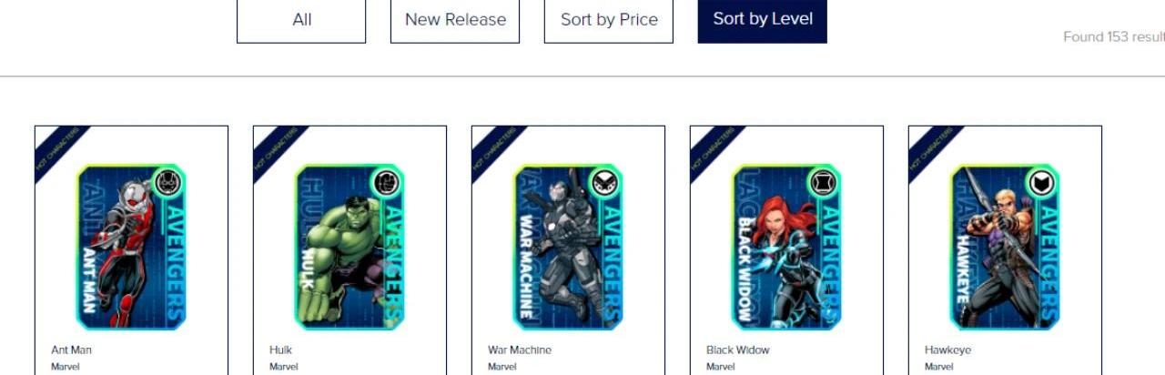
Task: Click Hawkeye's hawk emblem icon
Action: [x=1041, y=183]
